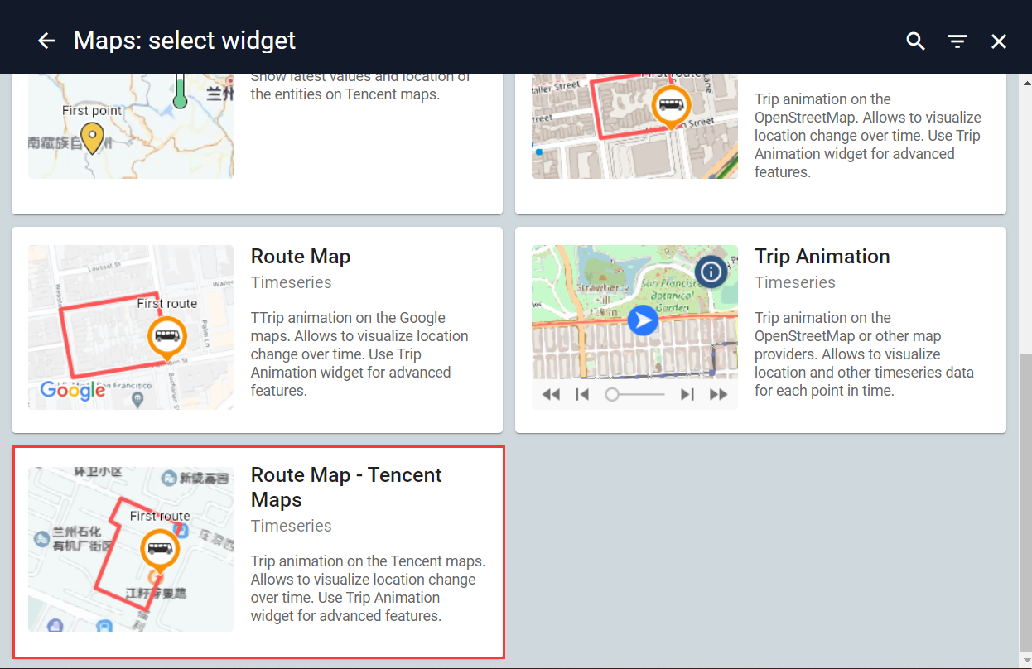Click "Timeseries" under Route Map
This screenshot has height=669, width=1032.
292,282
